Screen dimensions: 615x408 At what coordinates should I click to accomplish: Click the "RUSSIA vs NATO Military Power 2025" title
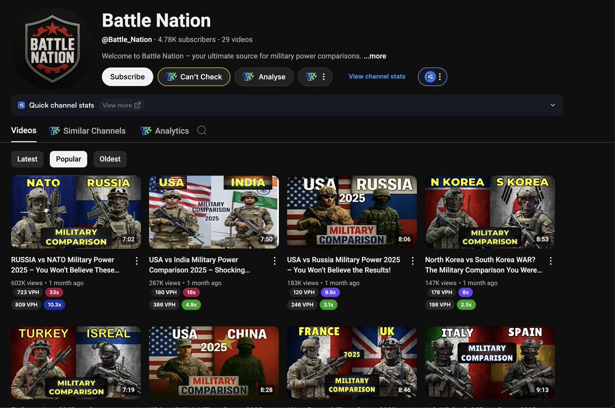66,265
